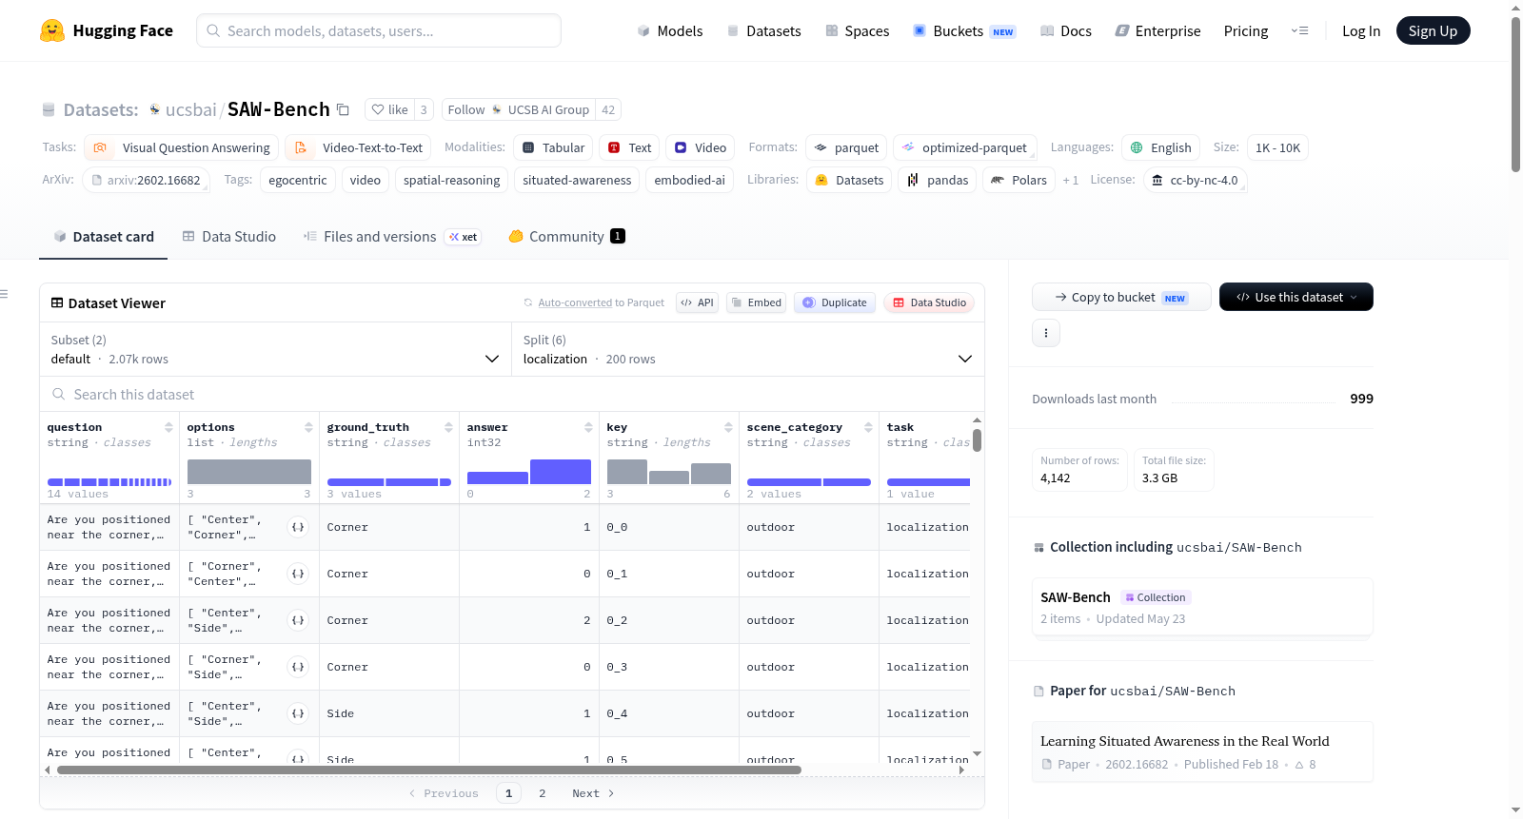Sort by the answer column
Screen dimensions: 1523x819
click(588, 427)
